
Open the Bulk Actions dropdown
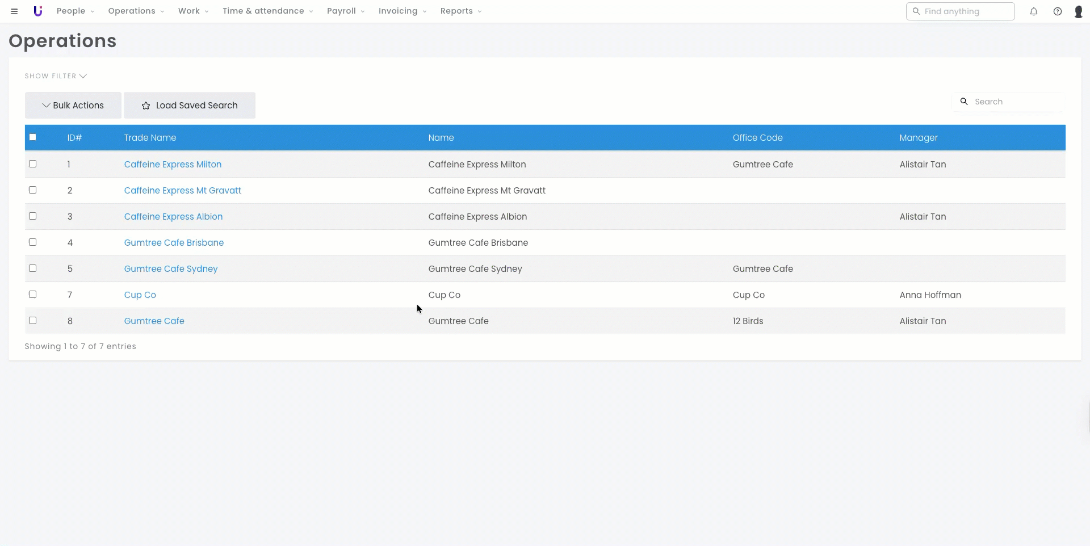73,106
